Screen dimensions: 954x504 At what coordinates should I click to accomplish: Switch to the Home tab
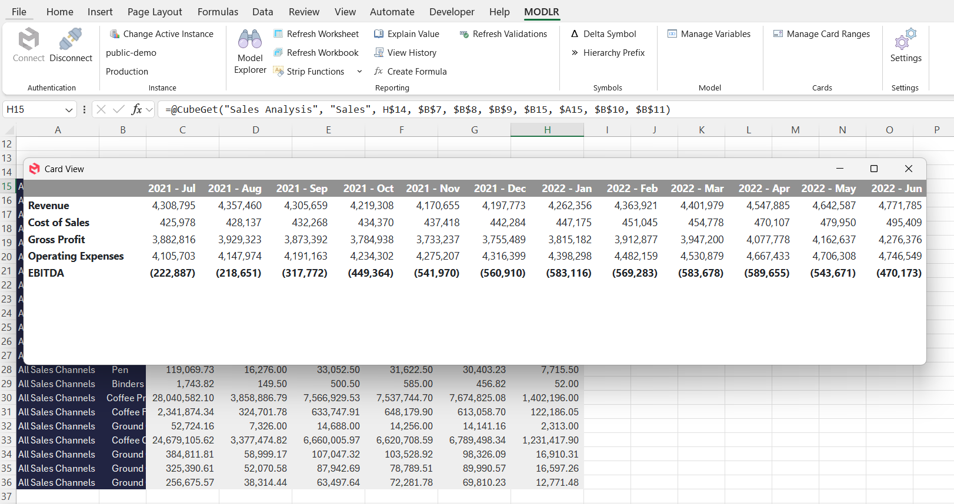click(60, 12)
